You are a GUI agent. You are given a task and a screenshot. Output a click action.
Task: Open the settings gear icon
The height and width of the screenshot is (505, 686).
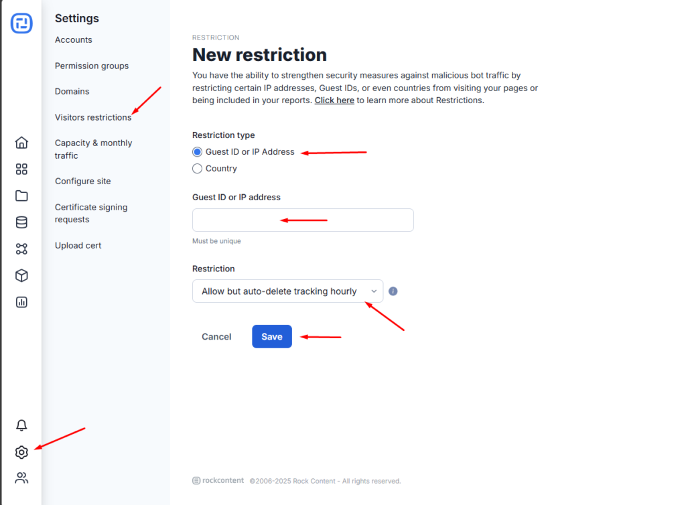pos(21,452)
